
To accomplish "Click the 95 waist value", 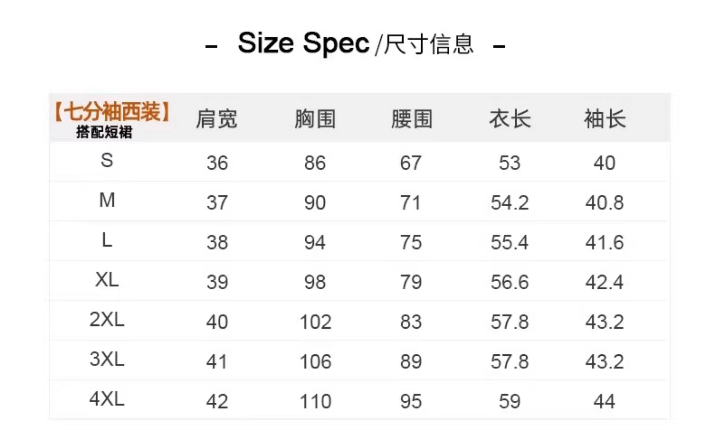I will pos(411,401).
